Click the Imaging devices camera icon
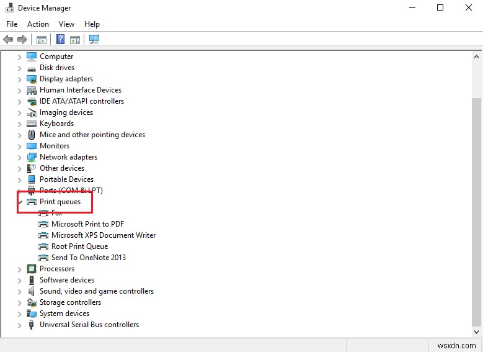The width and height of the screenshot is (483, 352). pos(32,112)
